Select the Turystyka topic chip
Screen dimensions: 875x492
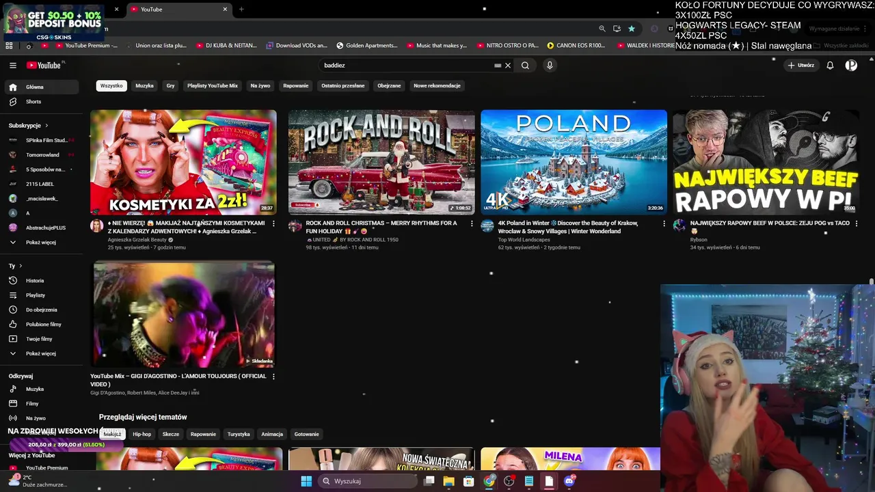point(239,435)
